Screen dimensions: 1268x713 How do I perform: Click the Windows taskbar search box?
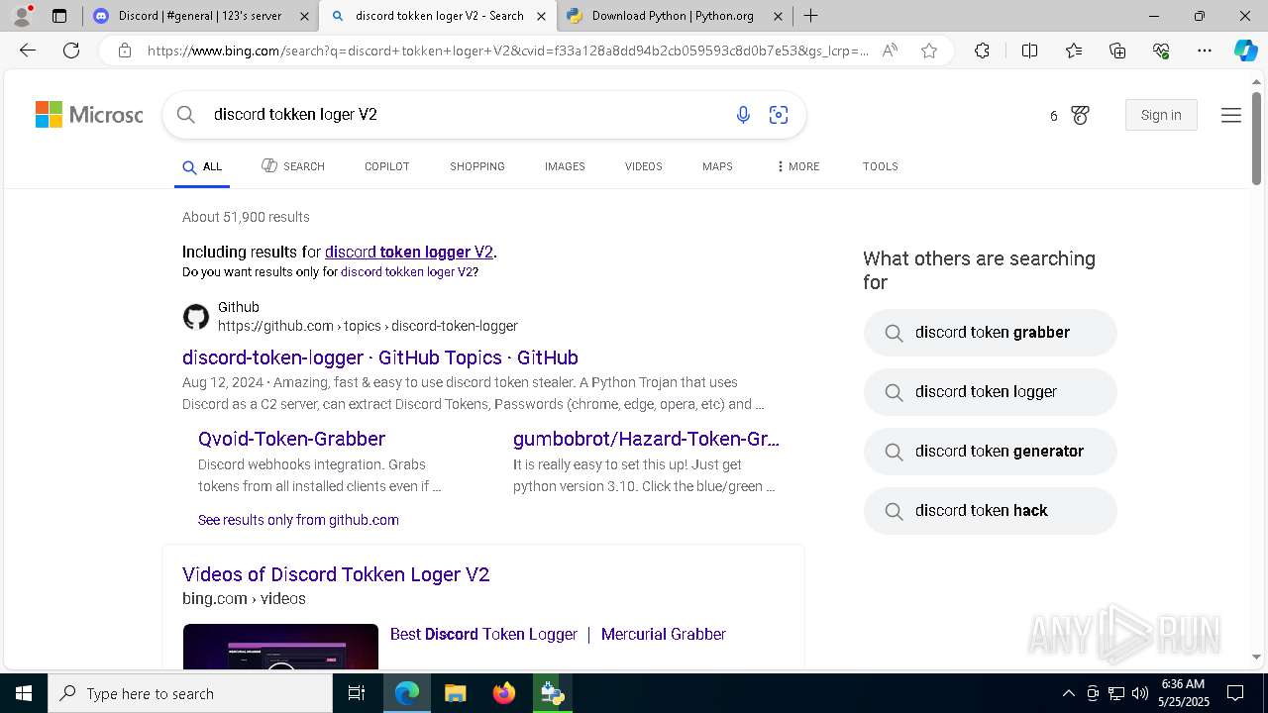pyautogui.click(x=190, y=693)
